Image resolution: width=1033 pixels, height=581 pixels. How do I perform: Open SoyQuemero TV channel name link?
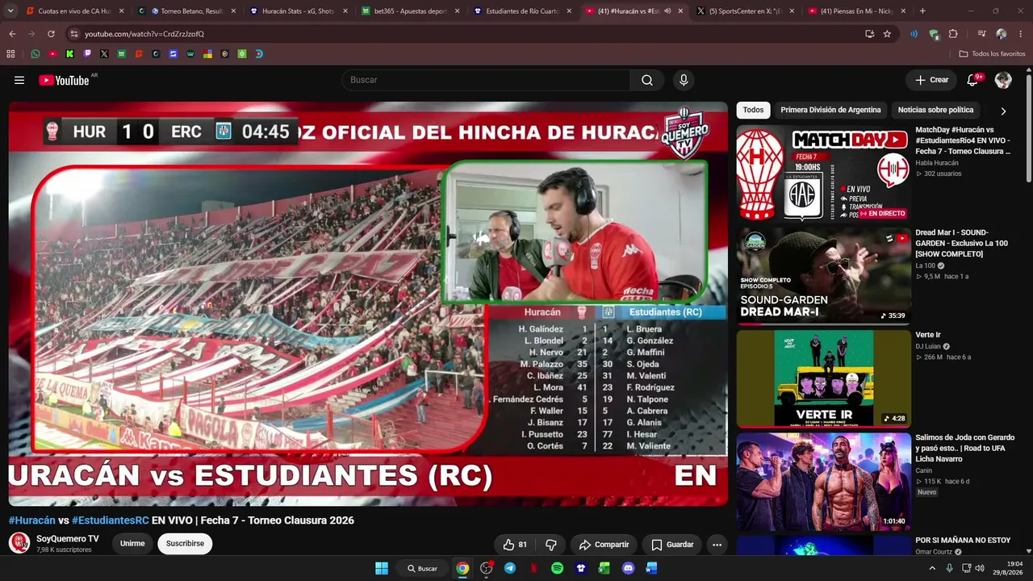pyautogui.click(x=68, y=538)
